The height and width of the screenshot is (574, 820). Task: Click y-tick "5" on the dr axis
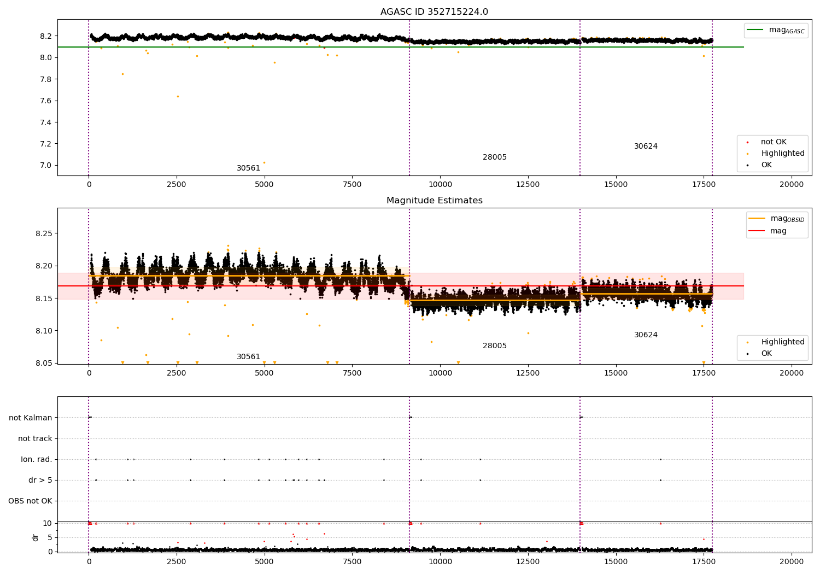pyautogui.click(x=50, y=537)
